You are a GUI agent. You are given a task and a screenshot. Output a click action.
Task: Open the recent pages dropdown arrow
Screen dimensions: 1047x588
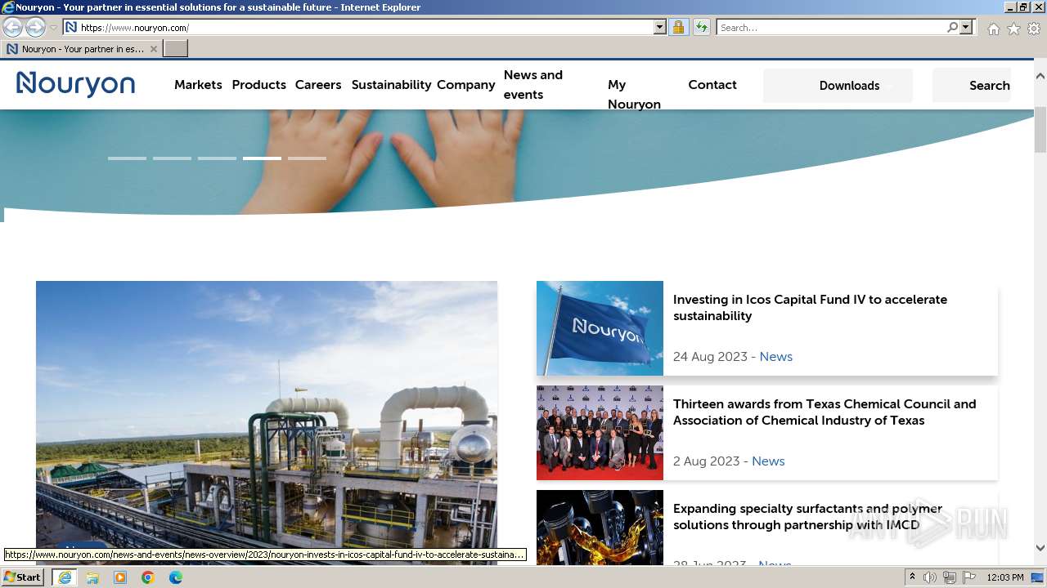pyautogui.click(x=53, y=28)
